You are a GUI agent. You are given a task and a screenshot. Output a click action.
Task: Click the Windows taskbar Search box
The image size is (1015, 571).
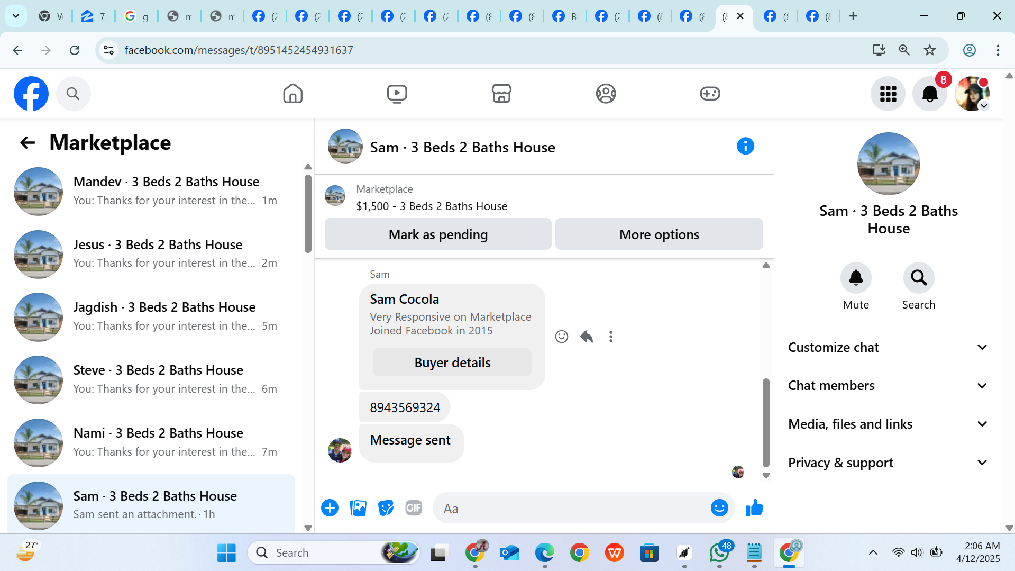tap(333, 552)
